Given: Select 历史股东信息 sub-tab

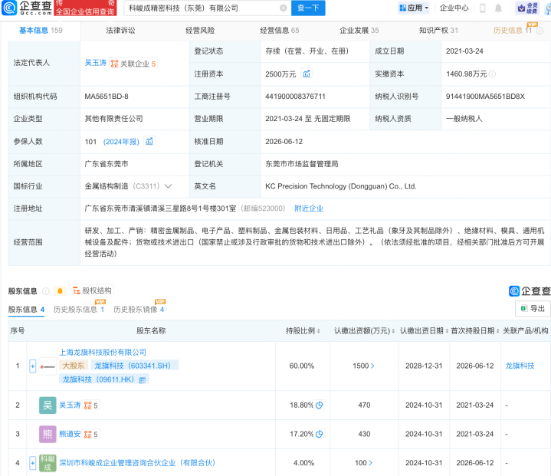Looking at the screenshot, I should 79,310.
